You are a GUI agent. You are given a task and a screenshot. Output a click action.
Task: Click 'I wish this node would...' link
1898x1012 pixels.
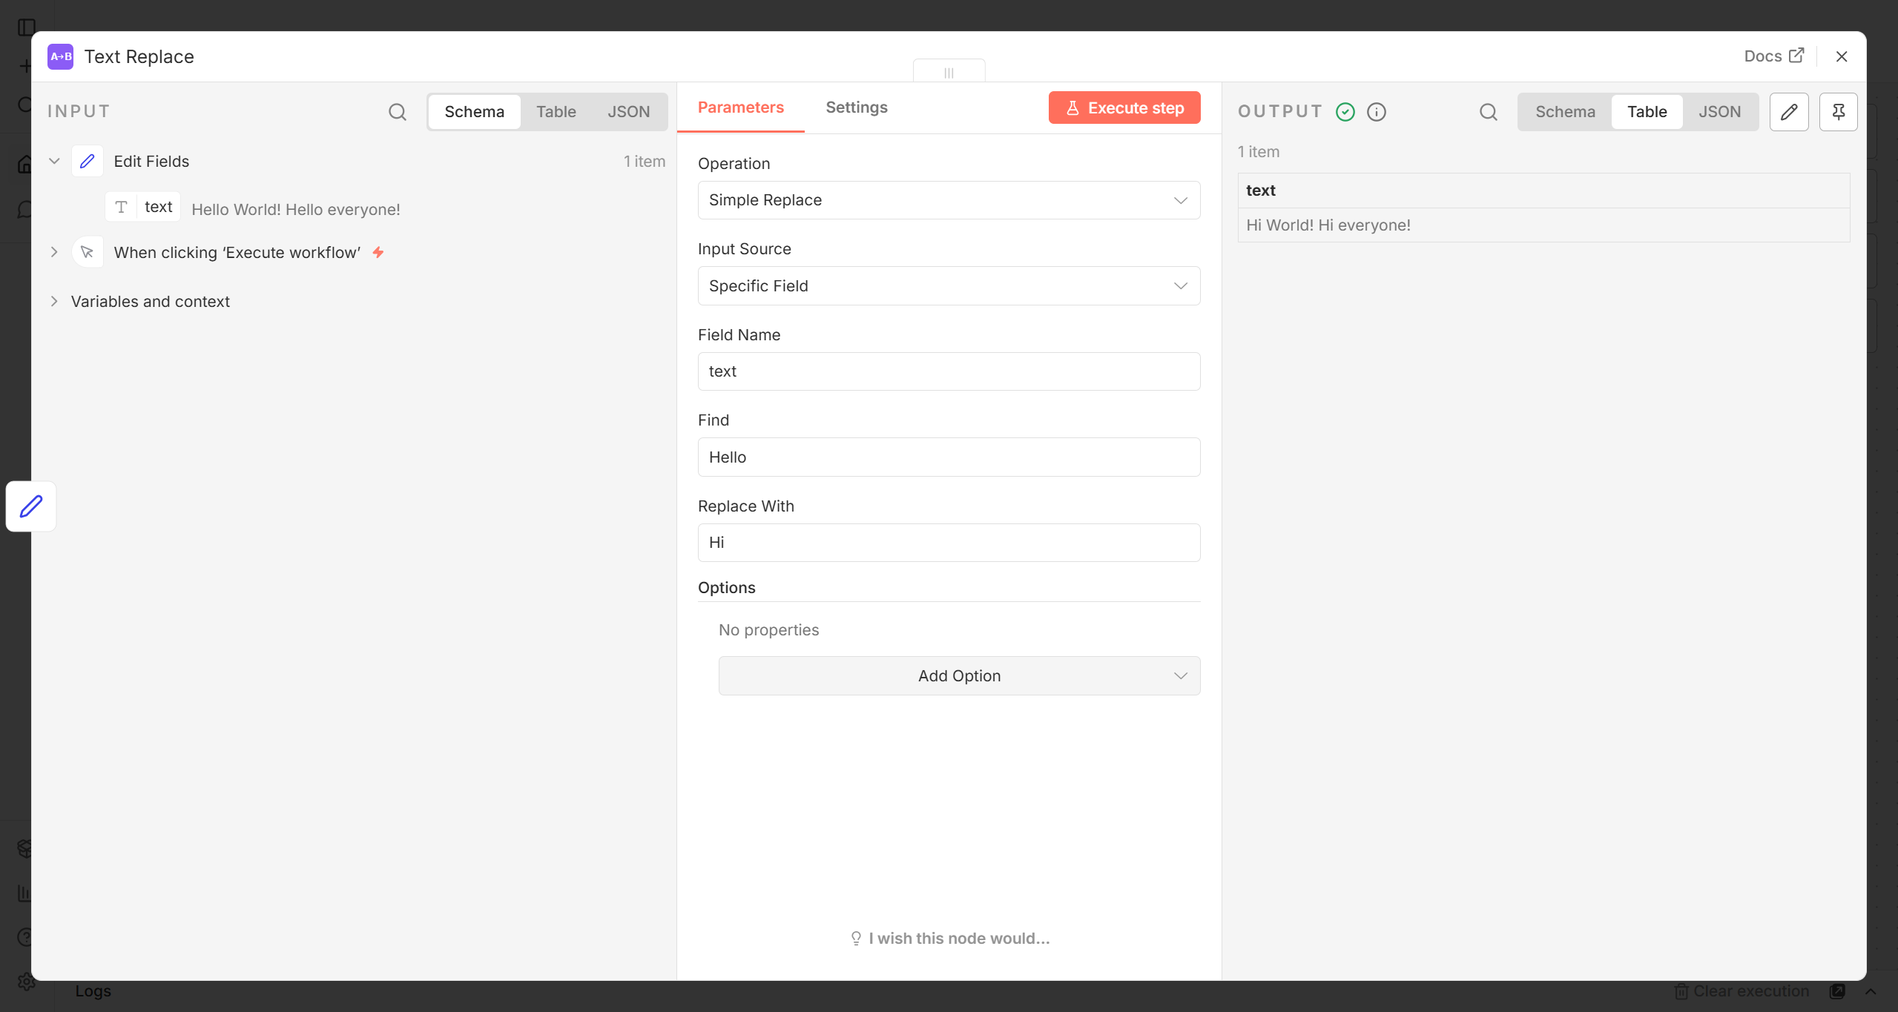950,939
